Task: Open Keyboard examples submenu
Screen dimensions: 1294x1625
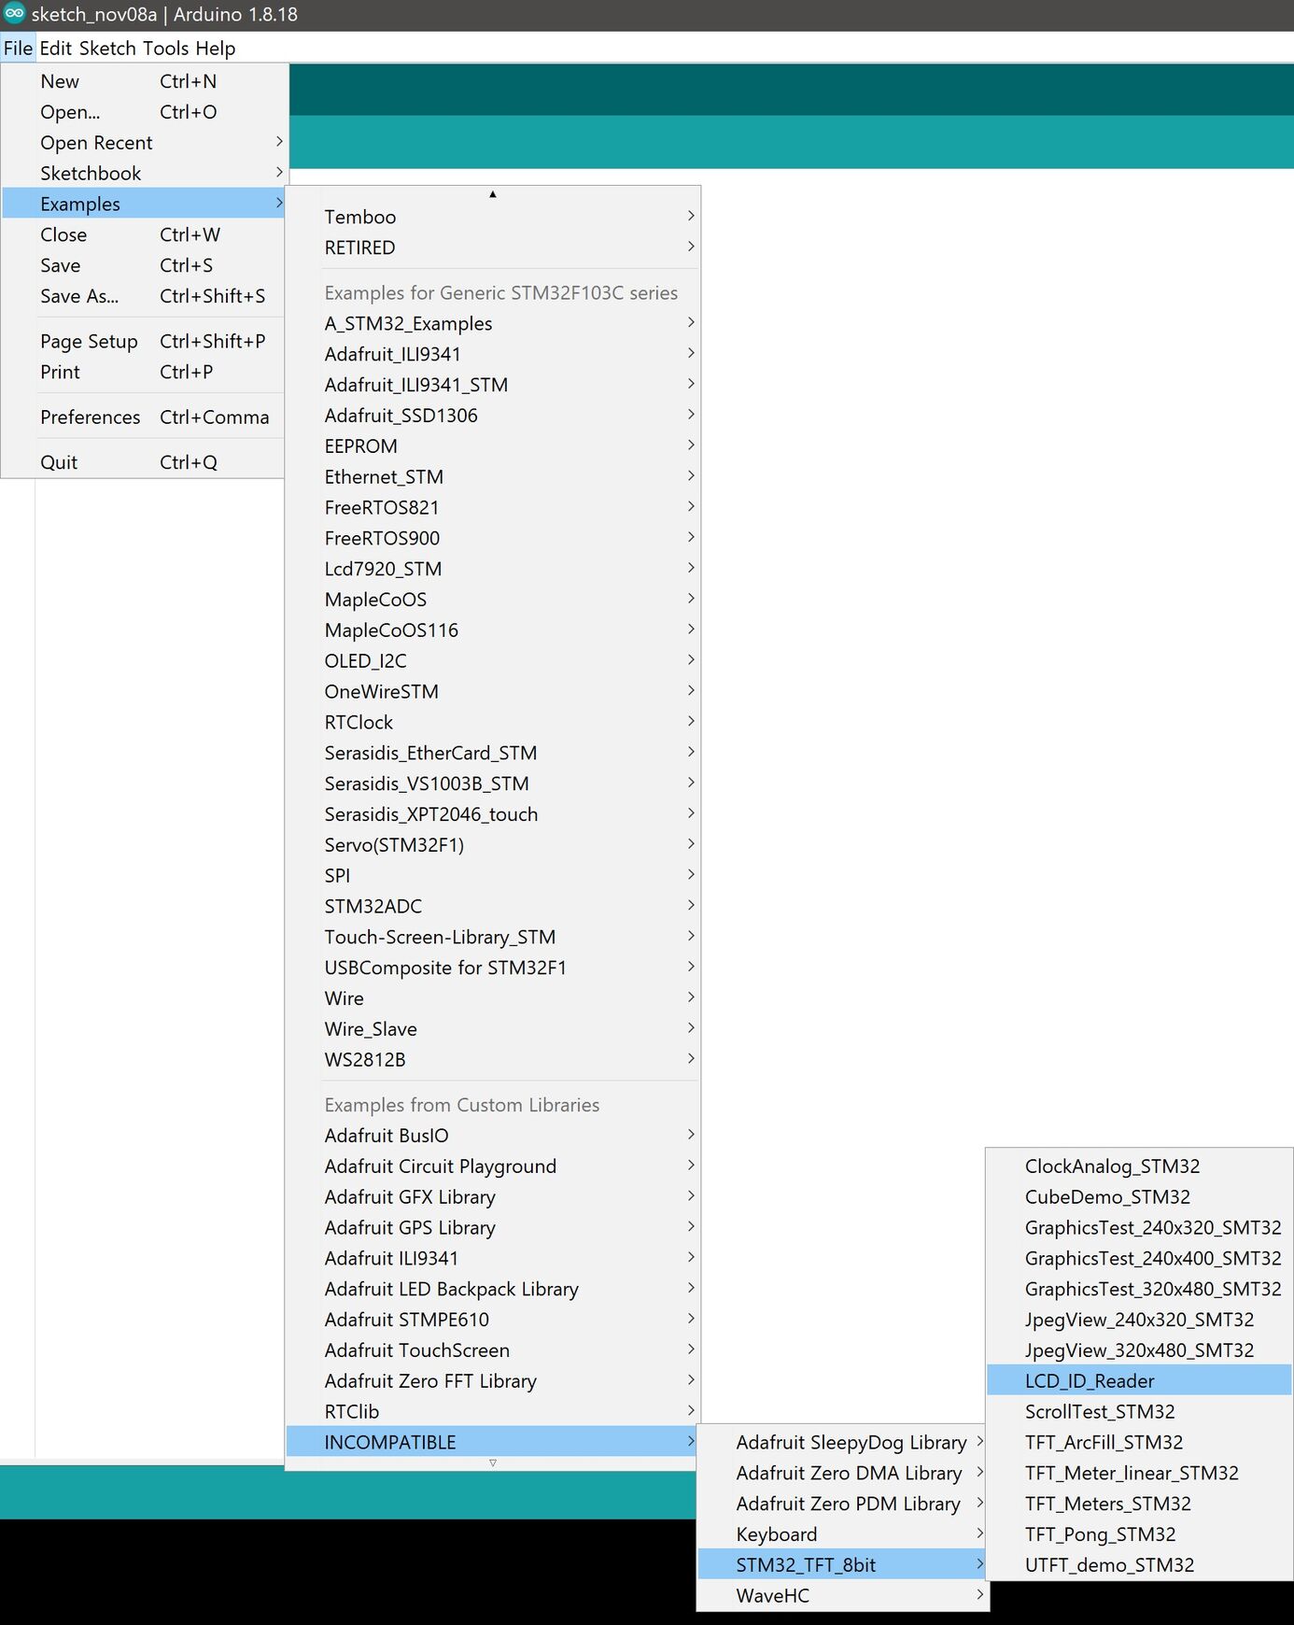Action: click(x=843, y=1534)
